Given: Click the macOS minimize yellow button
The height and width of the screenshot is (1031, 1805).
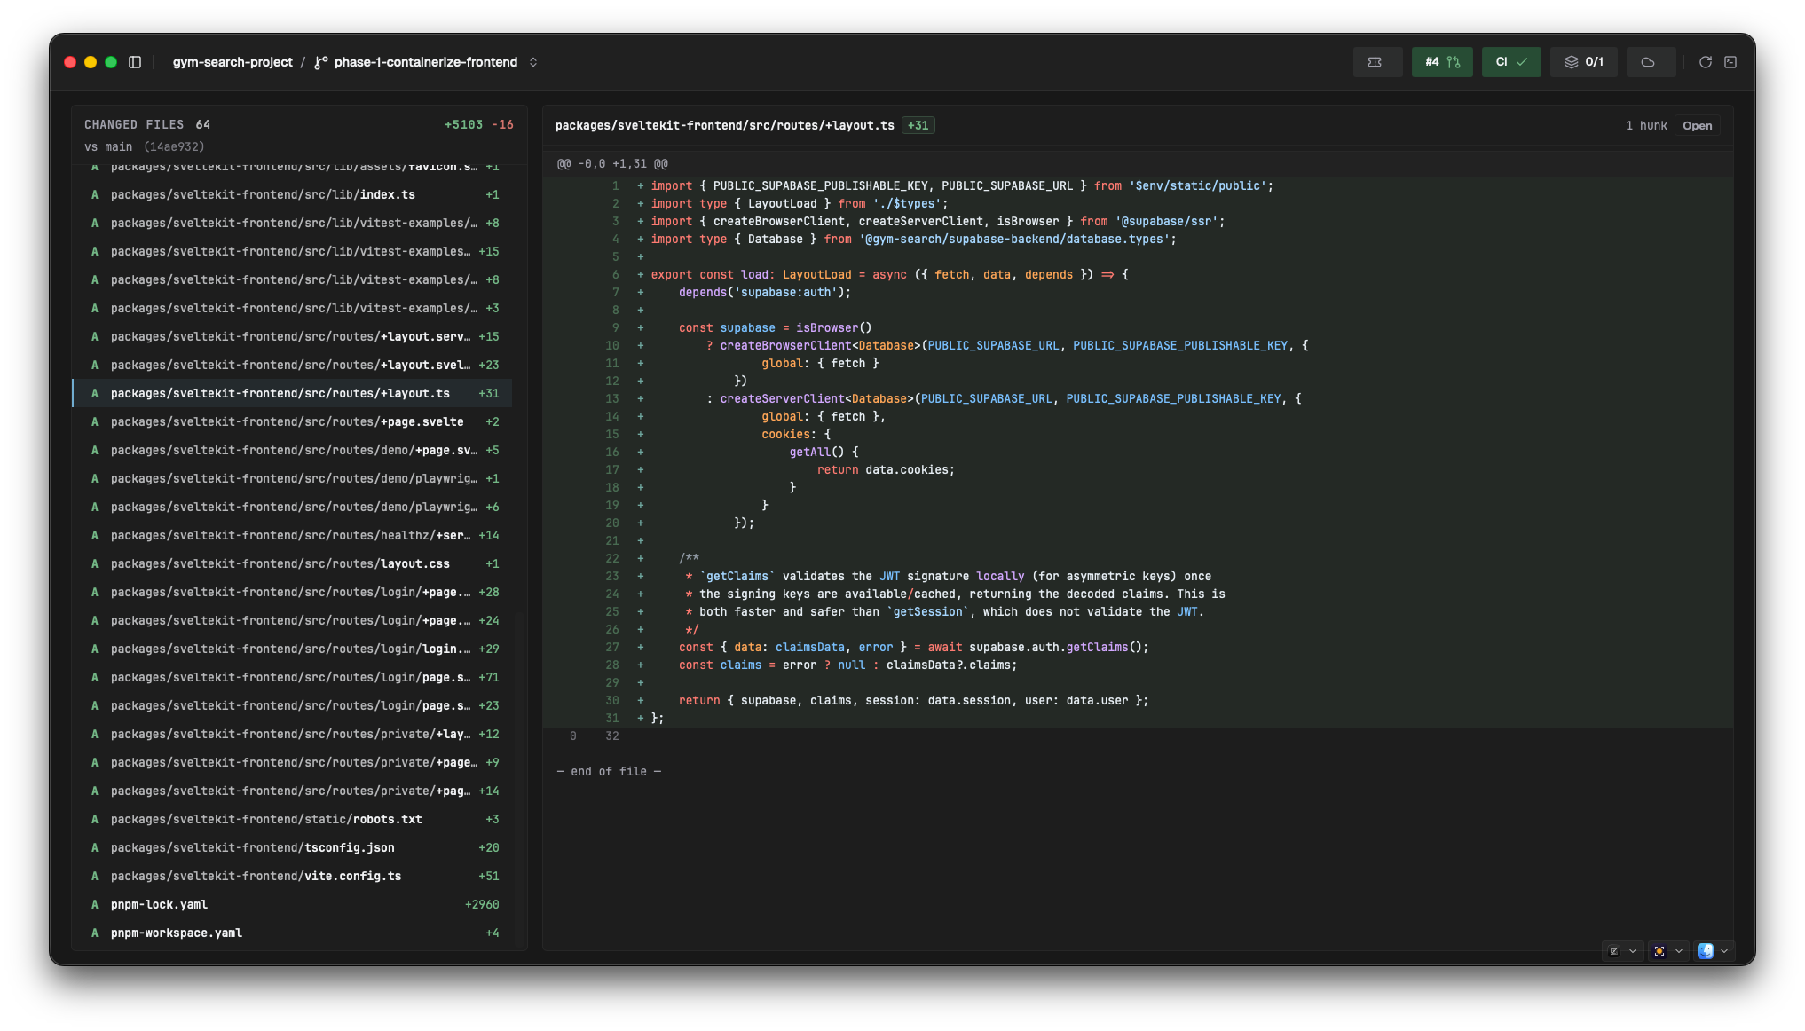Looking at the screenshot, I should [x=91, y=62].
